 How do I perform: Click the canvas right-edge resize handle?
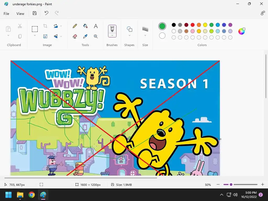pyautogui.click(x=220, y=139)
